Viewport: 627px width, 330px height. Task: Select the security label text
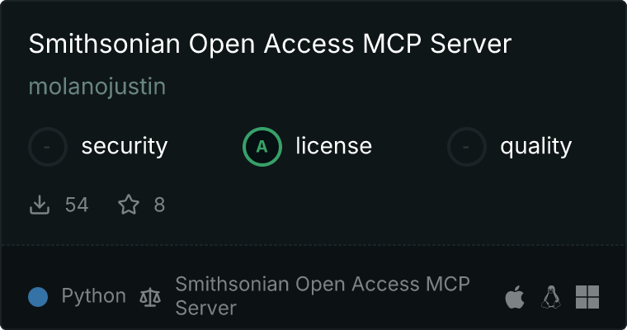[125, 146]
